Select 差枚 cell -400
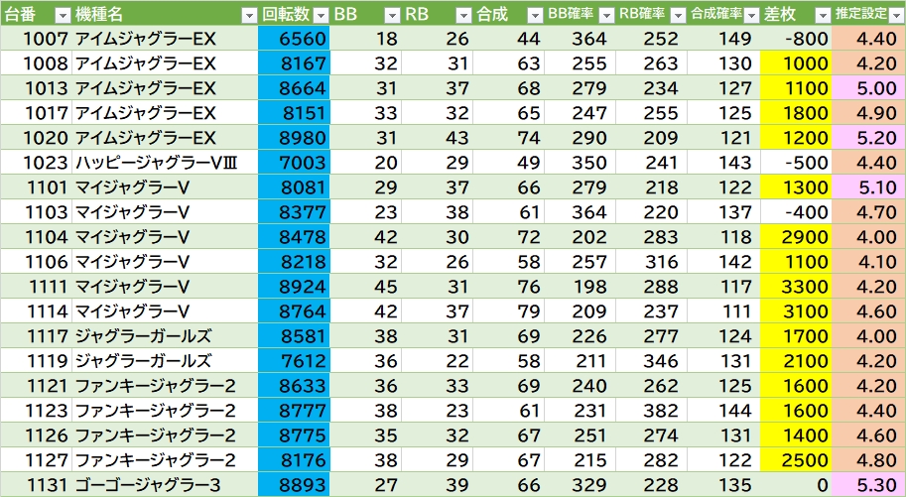Image resolution: width=906 pixels, height=497 pixels. [x=796, y=212]
